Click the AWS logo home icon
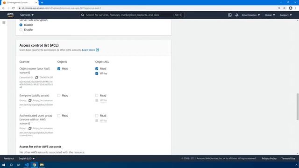299x168 pixels. tap(10, 15)
